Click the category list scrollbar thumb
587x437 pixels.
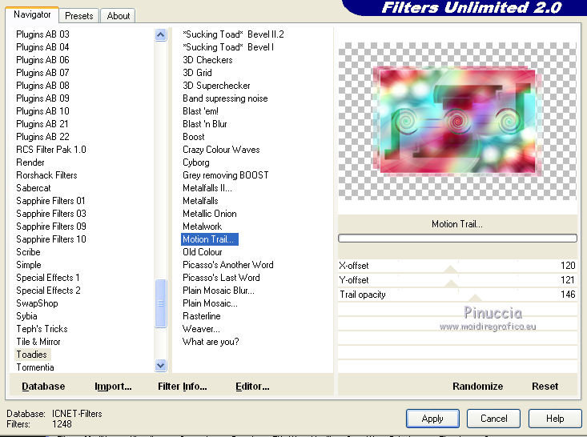[x=161, y=303]
